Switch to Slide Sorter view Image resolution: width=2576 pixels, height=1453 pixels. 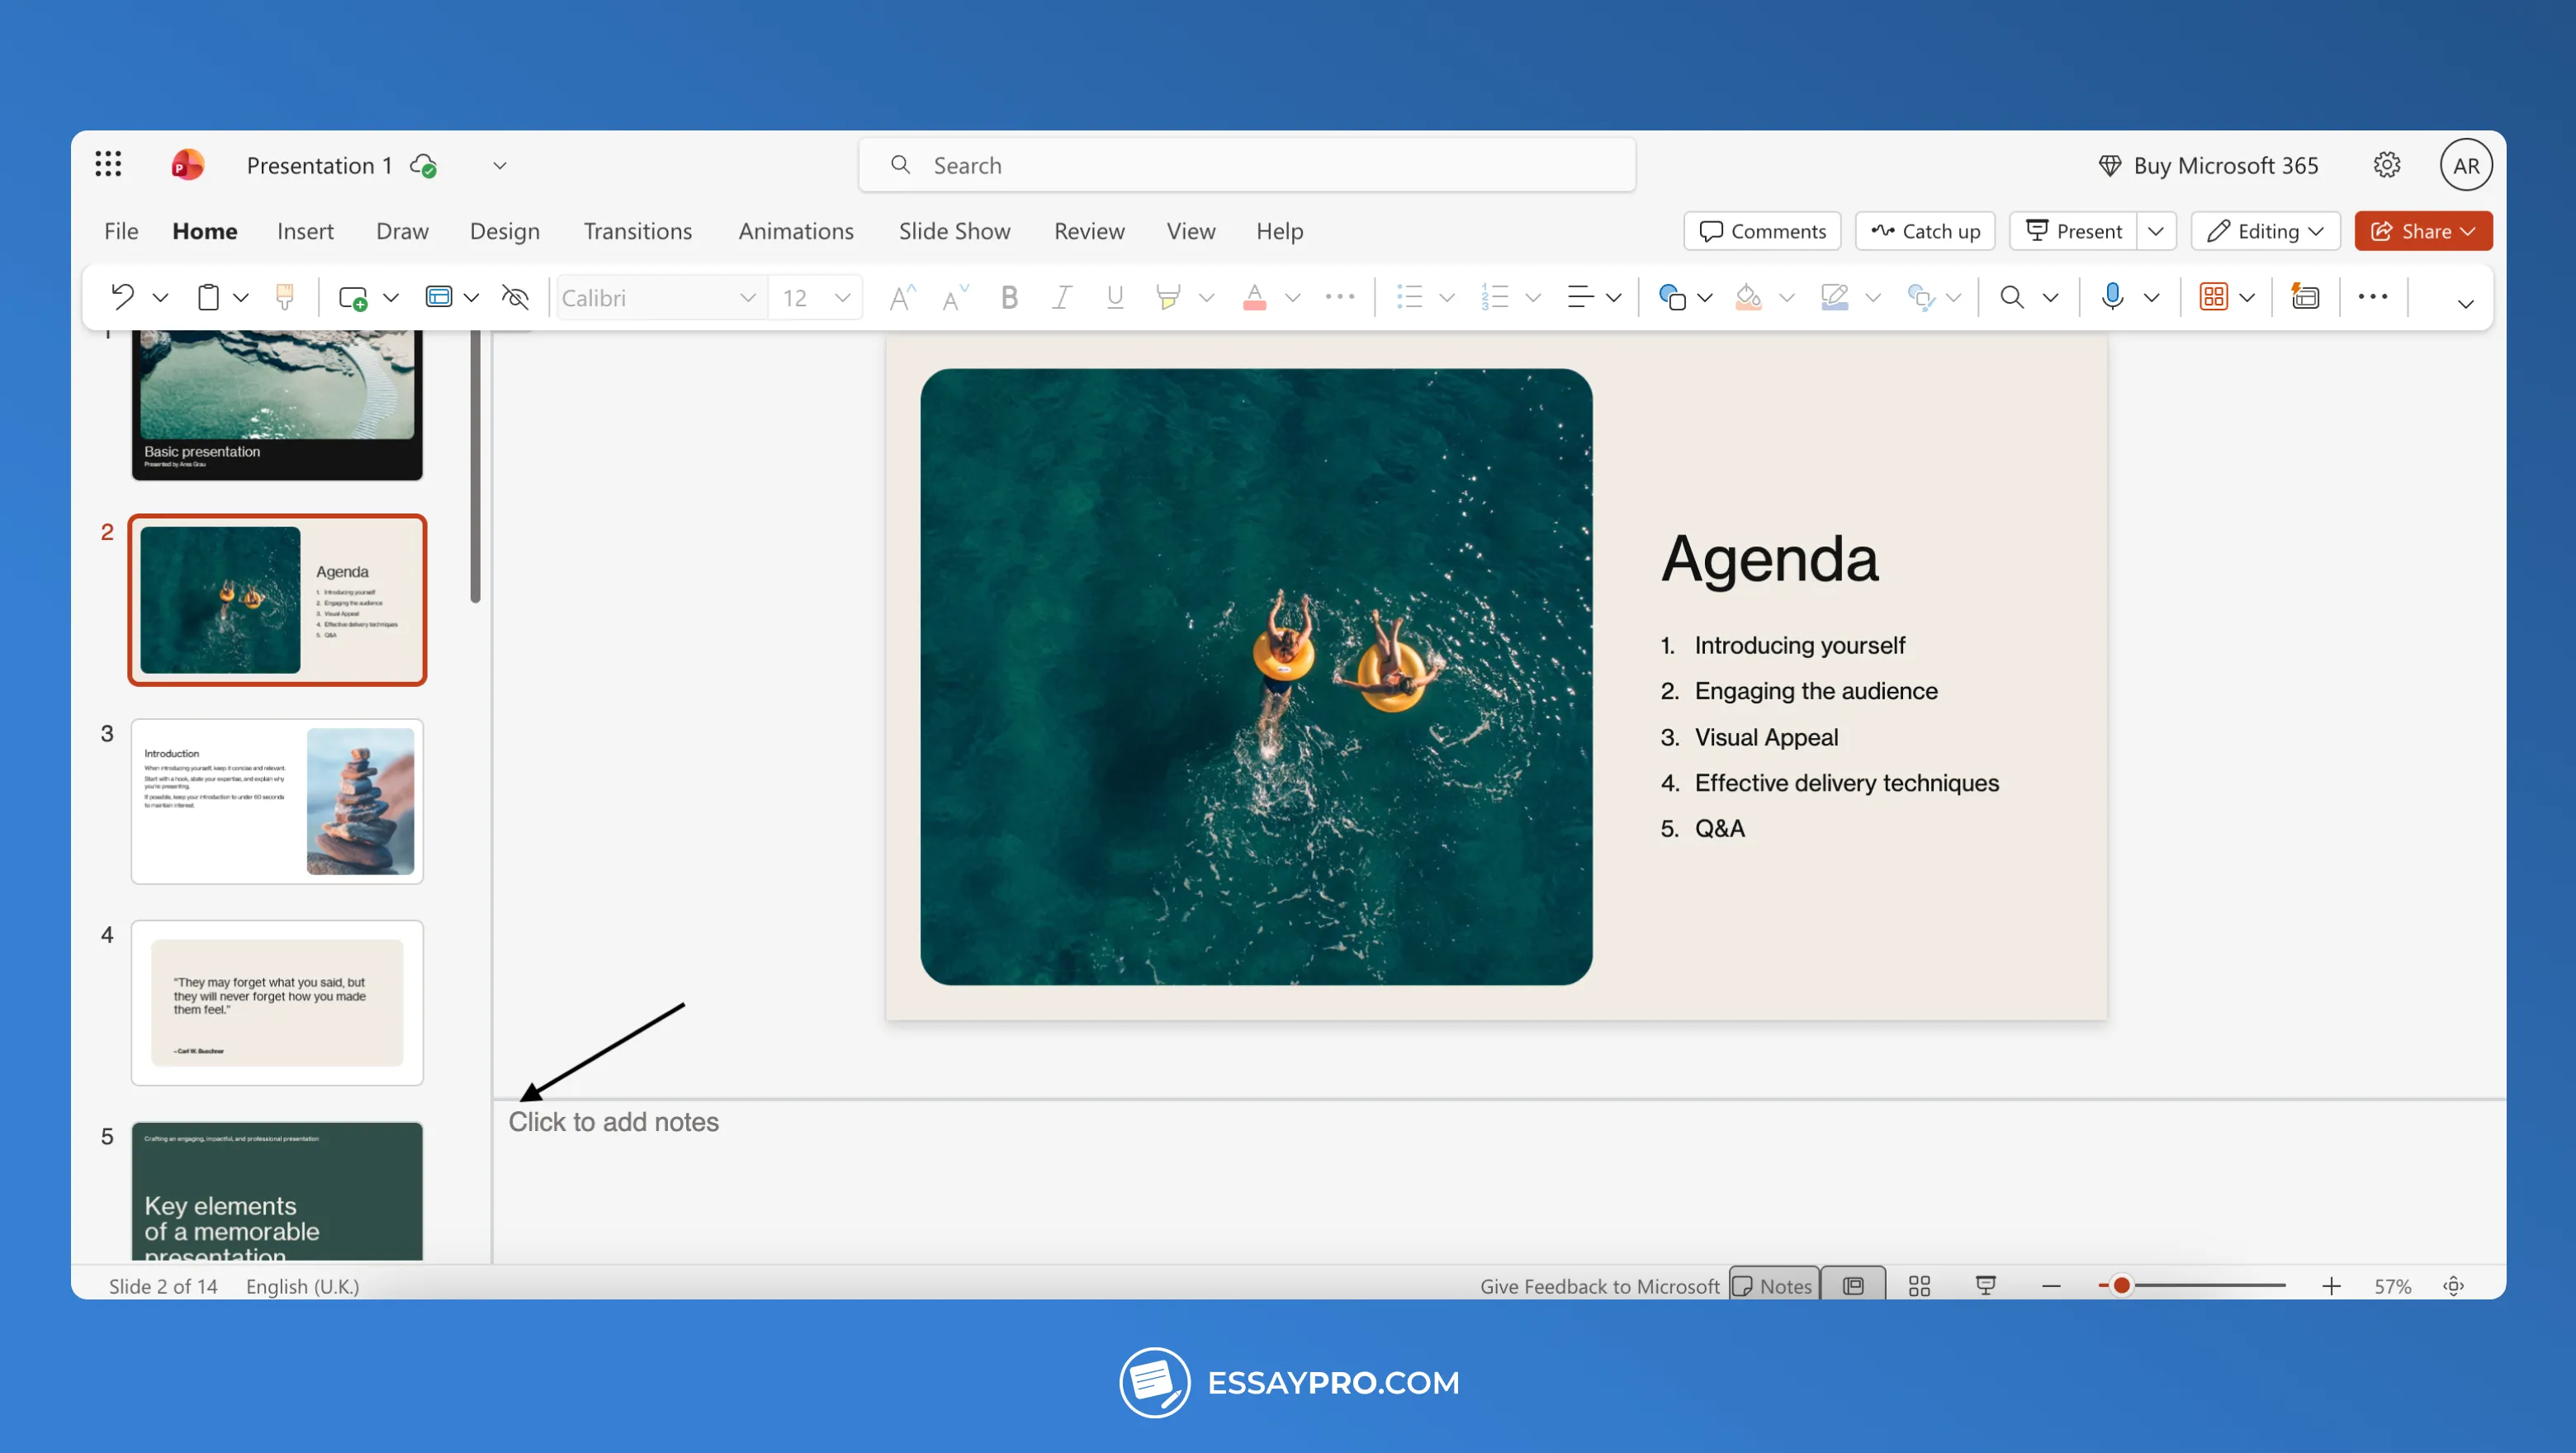pos(1919,1286)
